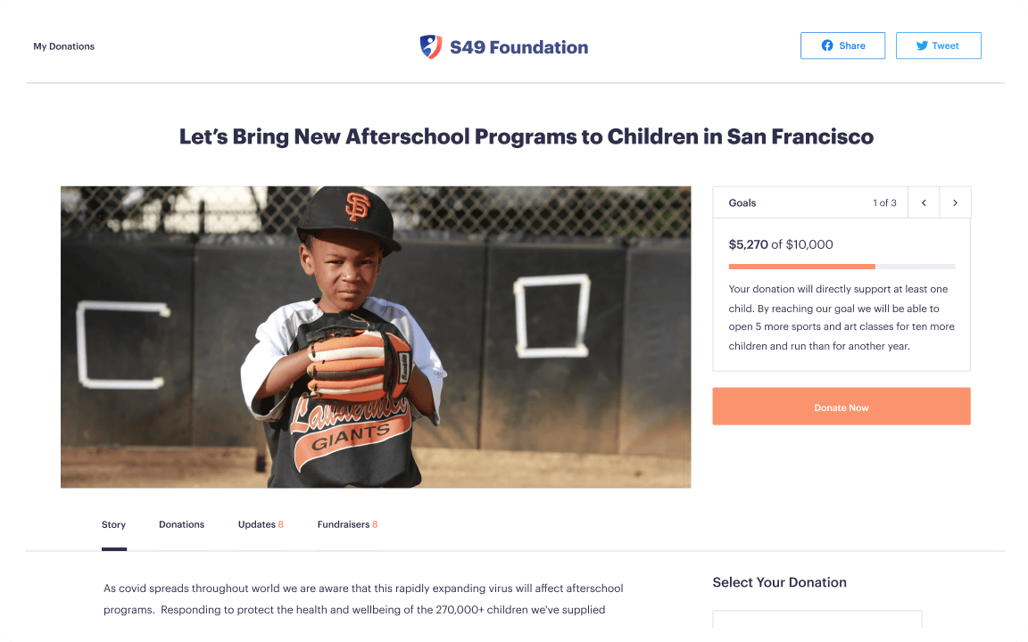Screen dimensions: 1028x642
Task: Click the Goals panel header label
Action: [742, 203]
